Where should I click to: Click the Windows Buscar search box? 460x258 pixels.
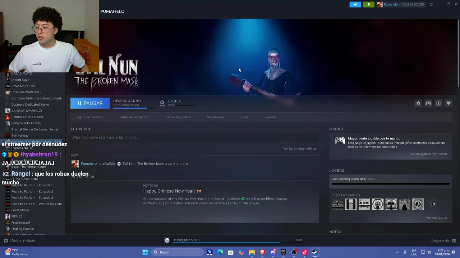pos(178,252)
